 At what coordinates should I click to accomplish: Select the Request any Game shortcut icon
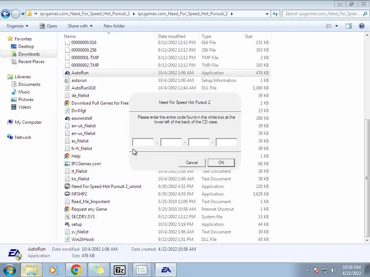coord(67,209)
